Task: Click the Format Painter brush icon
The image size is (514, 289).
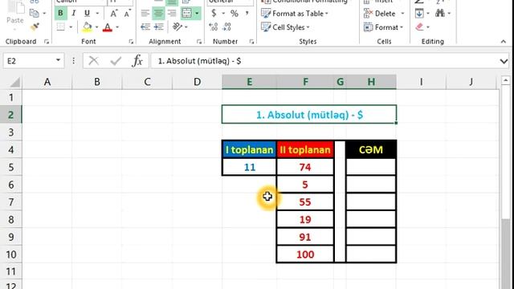Action: 35,26
